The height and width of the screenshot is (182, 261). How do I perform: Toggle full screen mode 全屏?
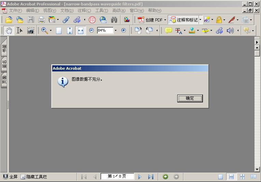point(10,177)
